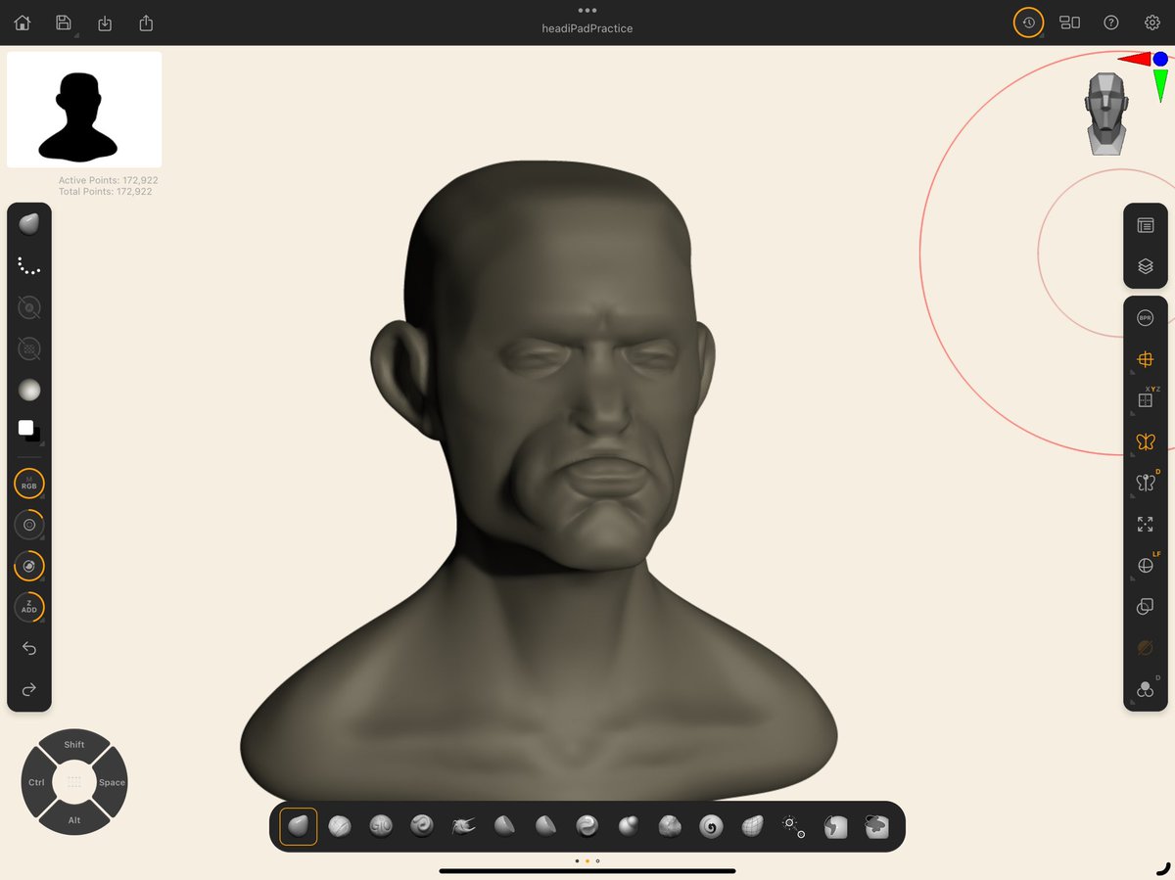Save the project with the floppy icon
This screenshot has width=1175, height=880.
(x=64, y=23)
